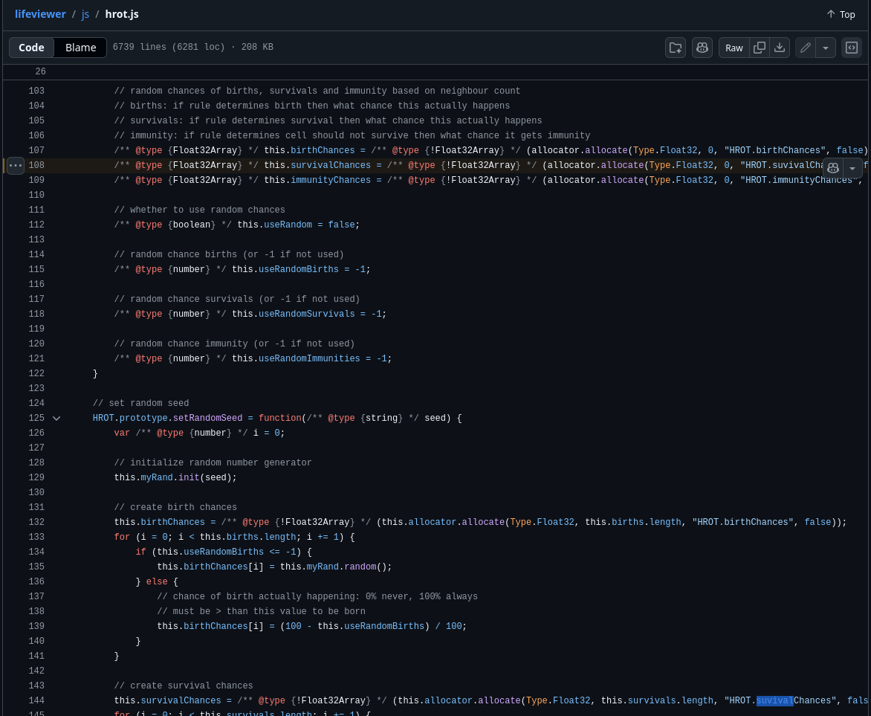Open the symbols panel
The image size is (871, 716).
tap(852, 48)
